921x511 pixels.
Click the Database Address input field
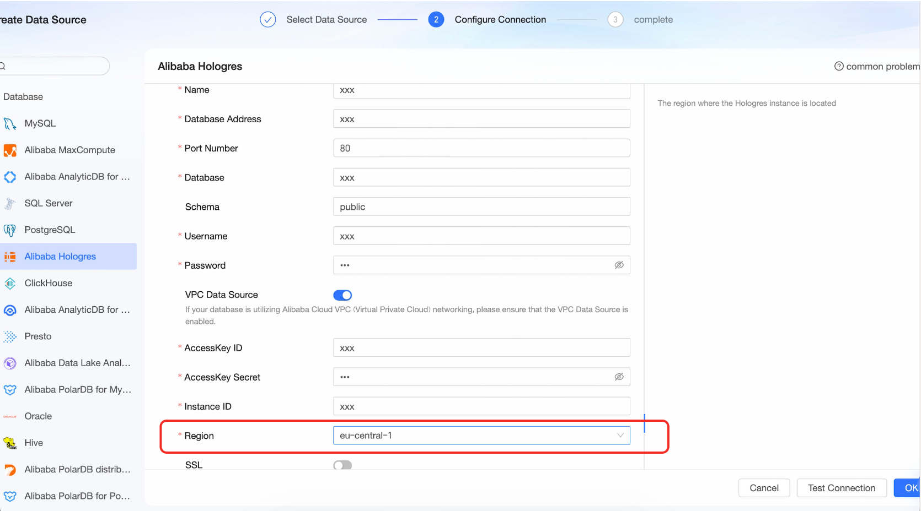pos(481,119)
